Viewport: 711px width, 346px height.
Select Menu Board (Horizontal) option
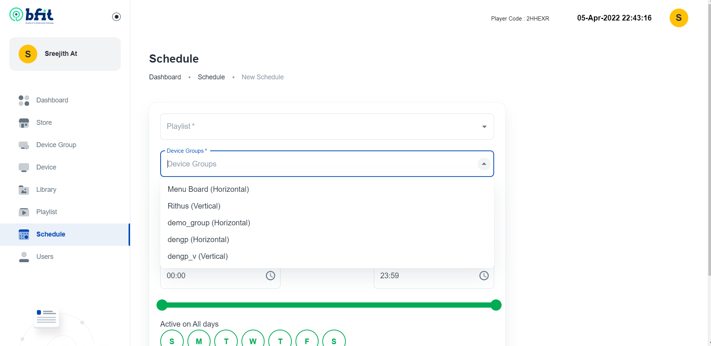(x=208, y=189)
